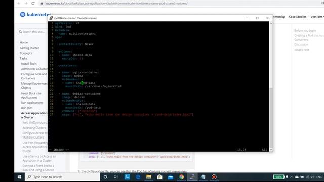The width and height of the screenshot is (324, 182).
Task: Open the notepad-like app in taskbar
Action: click(203, 177)
